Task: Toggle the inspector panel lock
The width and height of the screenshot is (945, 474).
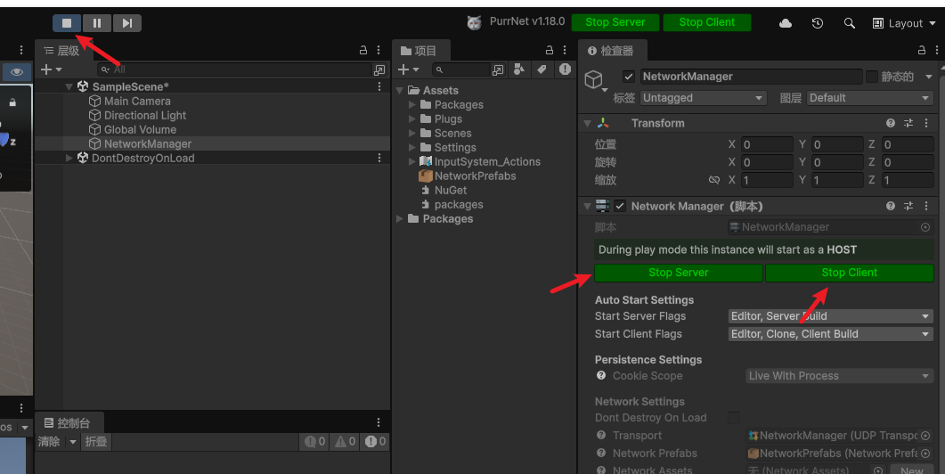Action: (x=922, y=50)
